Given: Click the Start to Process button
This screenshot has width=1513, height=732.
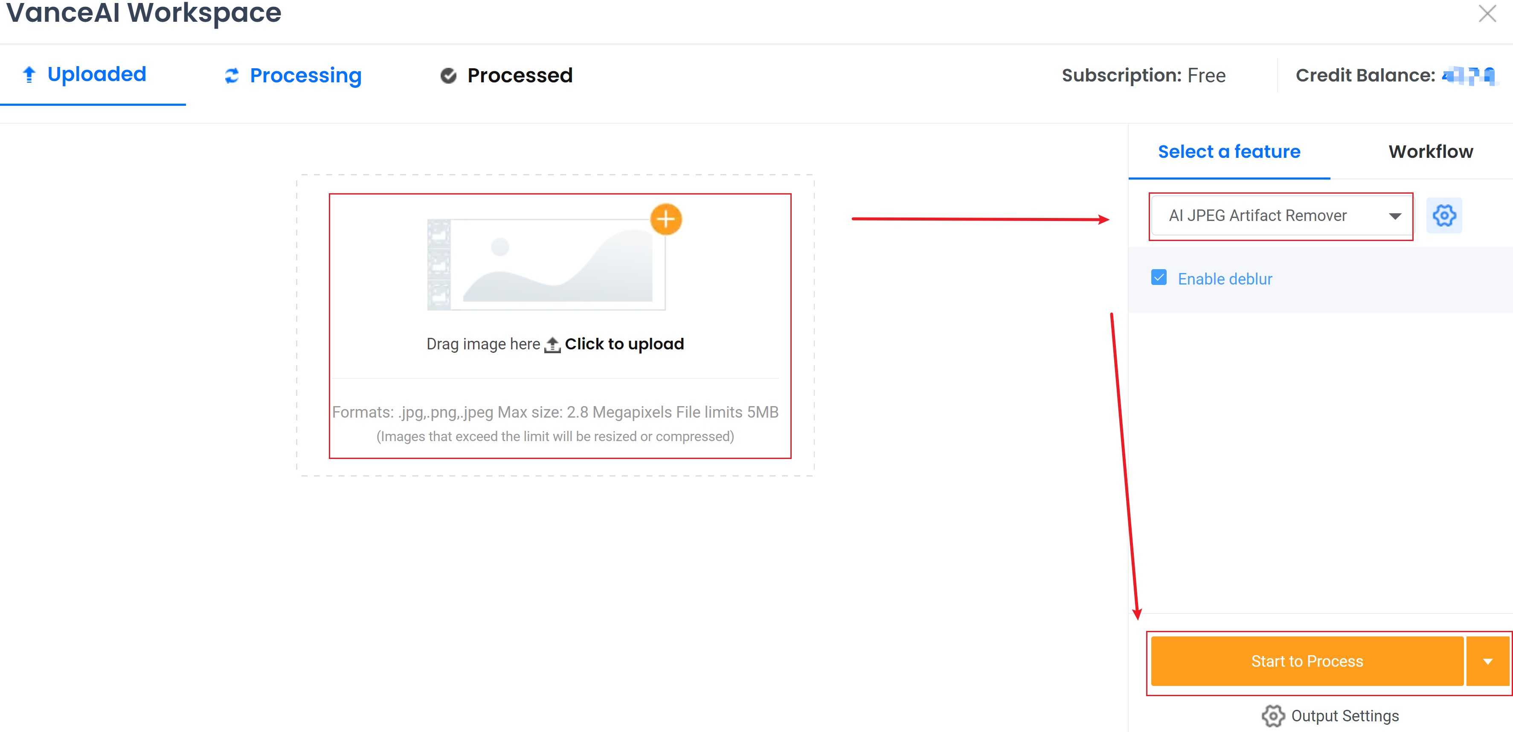Looking at the screenshot, I should (x=1307, y=662).
